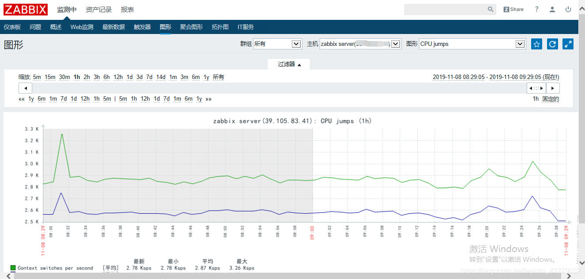Image resolution: width=585 pixels, height=279 pixels.
Task: Go to the 概述 tab
Action: pos(56,27)
